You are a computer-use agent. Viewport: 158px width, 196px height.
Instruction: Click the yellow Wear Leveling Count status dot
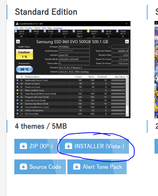pos(17,90)
